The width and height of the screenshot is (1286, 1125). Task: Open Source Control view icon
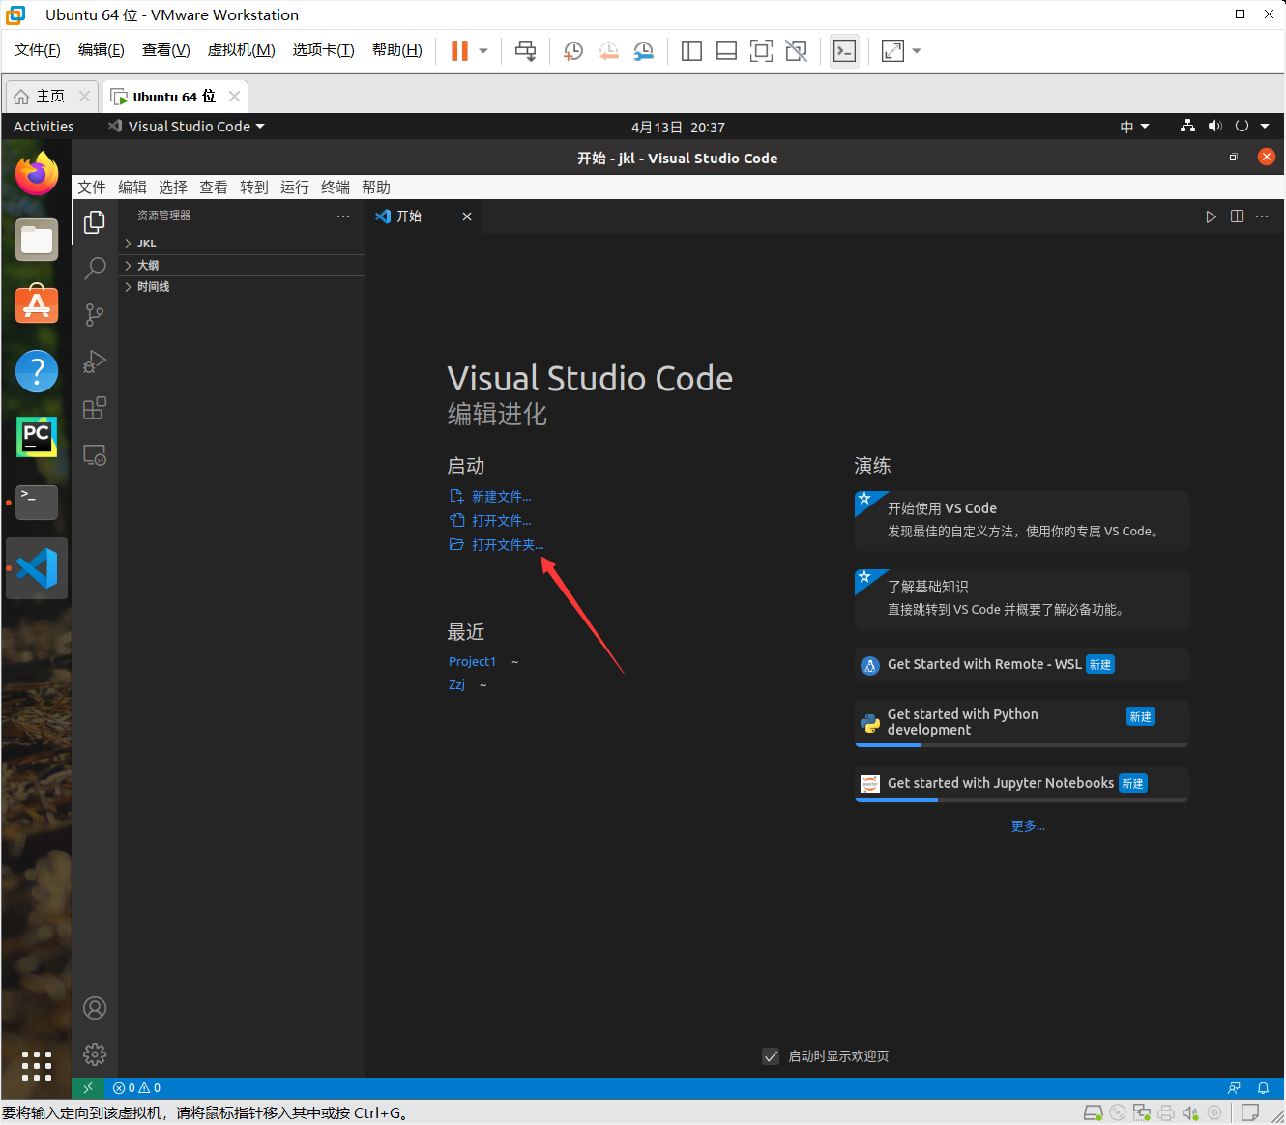(95, 314)
